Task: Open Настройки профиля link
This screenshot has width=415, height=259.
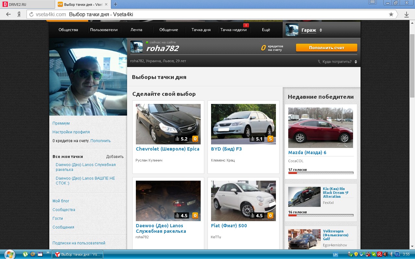Action: pos(71,132)
